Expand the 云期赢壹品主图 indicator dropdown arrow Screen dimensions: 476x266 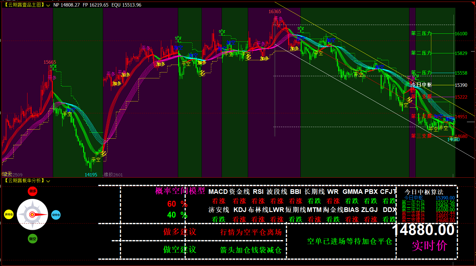pos(48,5)
